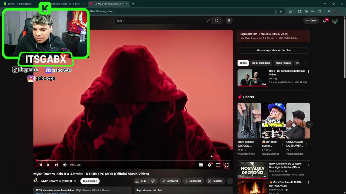Open options menu for Dei V - BB video
The image size is (346, 194).
(x=308, y=71)
